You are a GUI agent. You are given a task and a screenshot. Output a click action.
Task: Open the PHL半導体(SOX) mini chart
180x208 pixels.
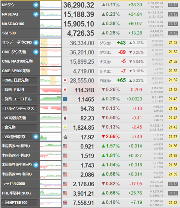(x=51, y=193)
